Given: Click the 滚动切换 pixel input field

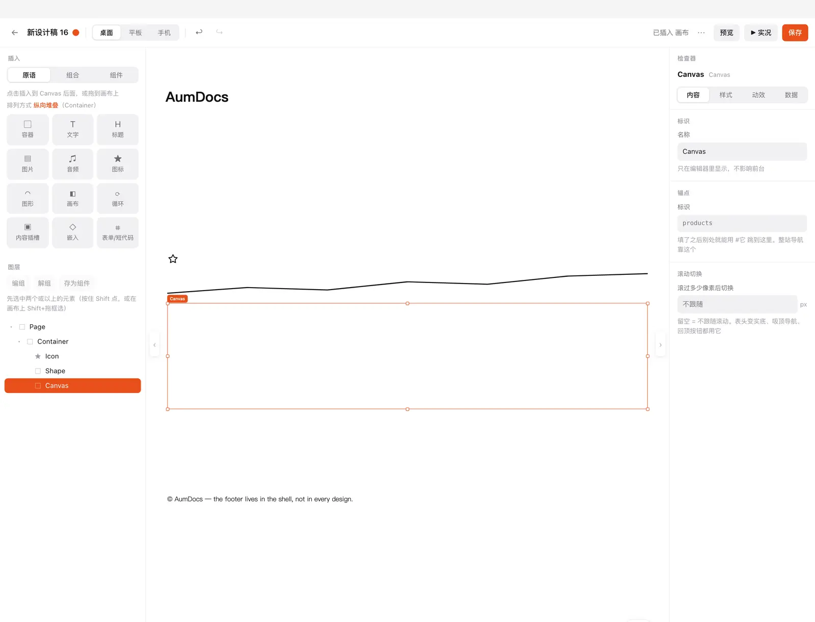Looking at the screenshot, I should click(737, 304).
